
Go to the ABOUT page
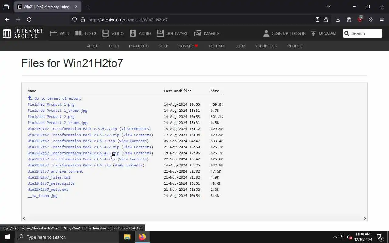93,46
